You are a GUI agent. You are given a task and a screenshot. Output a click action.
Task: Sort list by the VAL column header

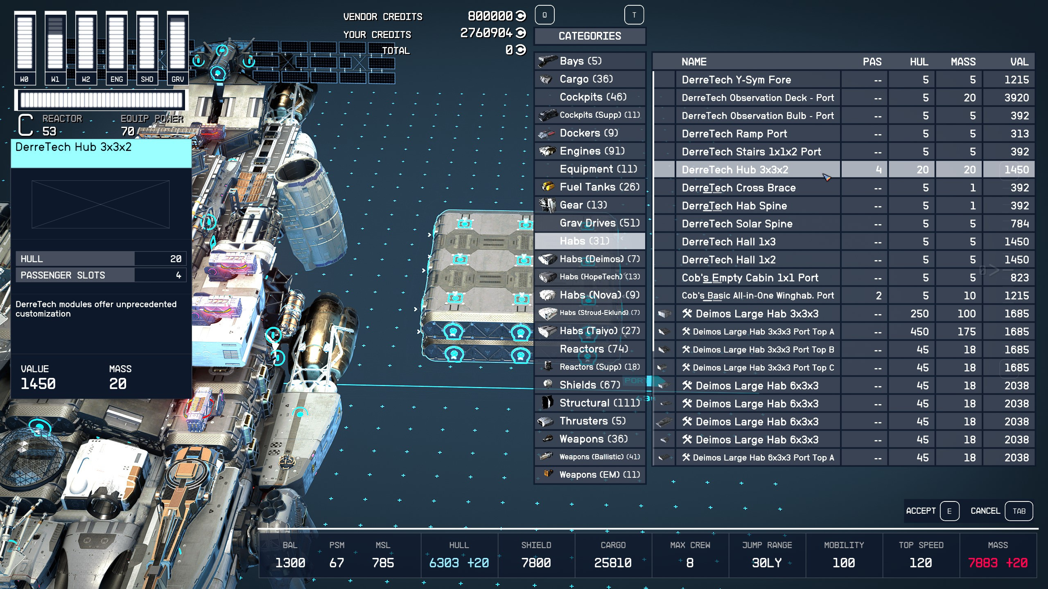click(1019, 62)
